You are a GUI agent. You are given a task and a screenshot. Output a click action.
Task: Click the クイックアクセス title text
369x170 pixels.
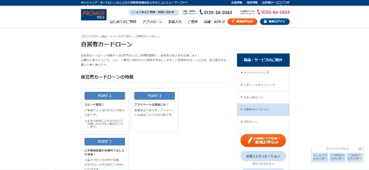[337, 149]
